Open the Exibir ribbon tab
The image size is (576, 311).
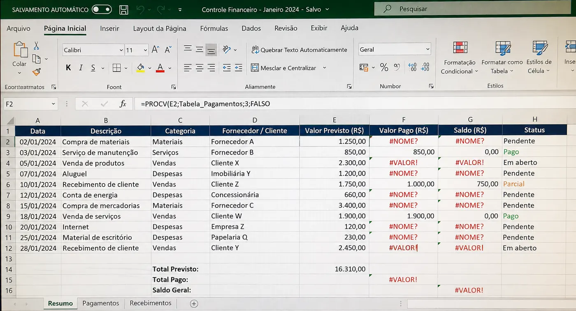point(319,28)
